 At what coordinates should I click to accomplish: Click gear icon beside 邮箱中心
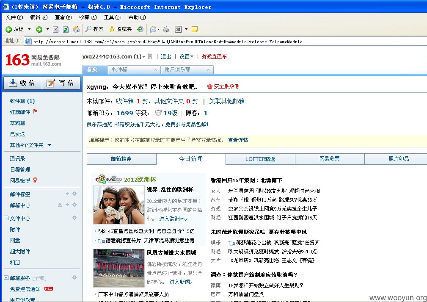click(x=74, y=205)
